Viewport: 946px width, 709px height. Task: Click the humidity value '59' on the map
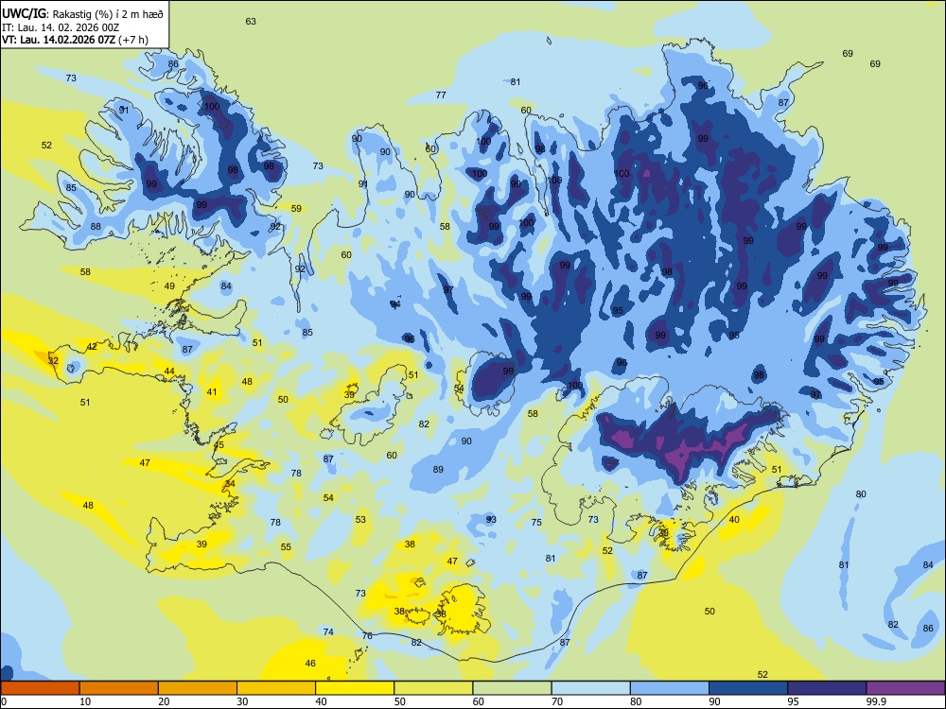[296, 209]
